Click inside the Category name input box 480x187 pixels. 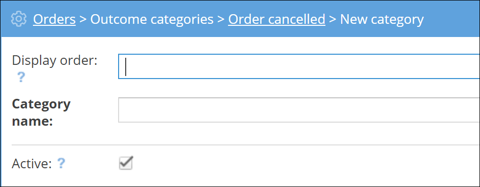[x=299, y=110]
